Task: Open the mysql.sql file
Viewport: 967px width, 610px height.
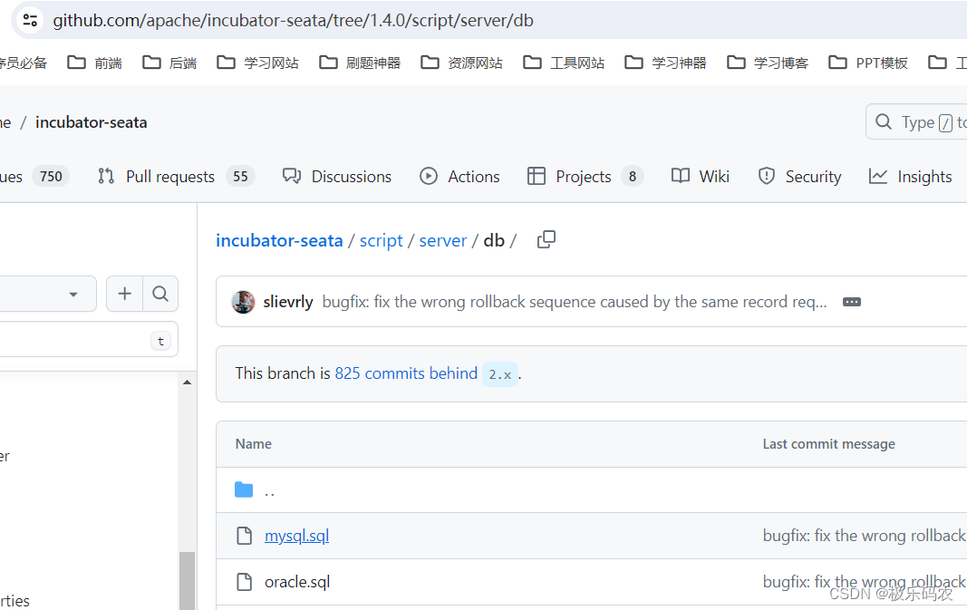Action: [x=296, y=536]
